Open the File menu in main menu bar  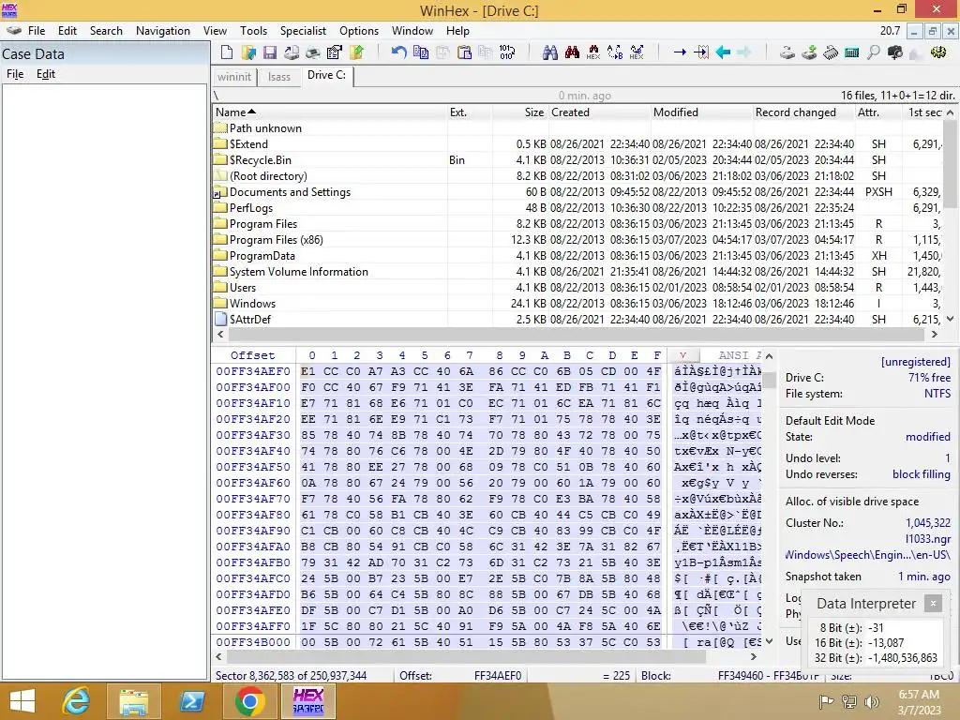[x=37, y=31]
